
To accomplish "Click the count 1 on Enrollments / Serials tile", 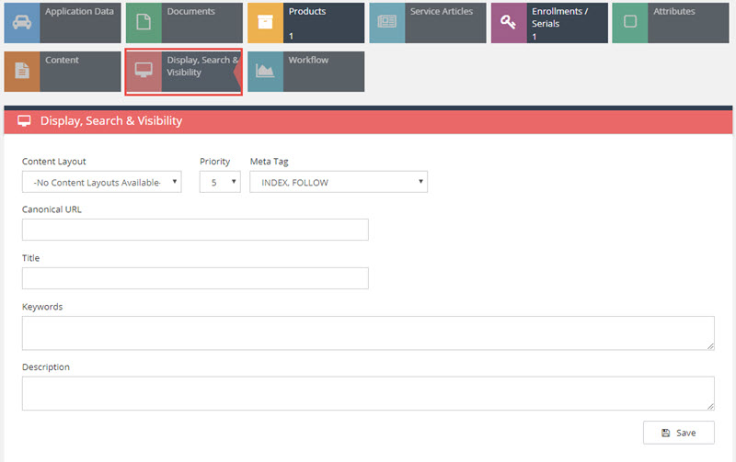I will 535,37.
